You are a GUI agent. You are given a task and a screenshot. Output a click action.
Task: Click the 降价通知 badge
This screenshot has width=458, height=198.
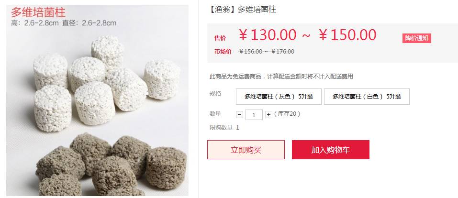tap(417, 38)
